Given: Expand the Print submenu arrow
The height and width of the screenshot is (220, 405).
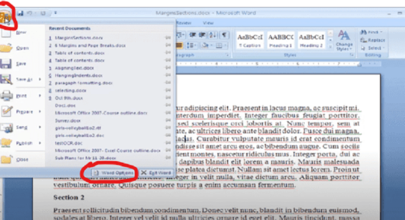Looking at the screenshot, I should pyautogui.click(x=40, y=96).
